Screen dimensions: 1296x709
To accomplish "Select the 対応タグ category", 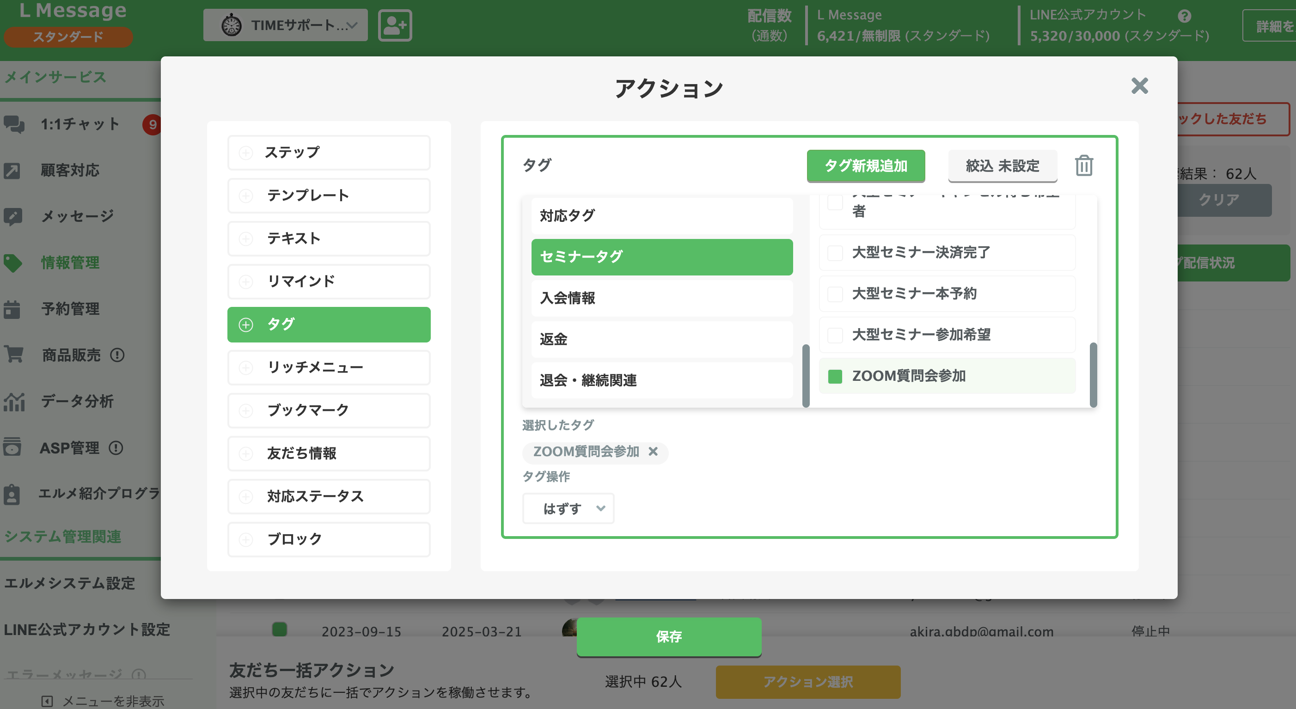I will pyautogui.click(x=661, y=215).
